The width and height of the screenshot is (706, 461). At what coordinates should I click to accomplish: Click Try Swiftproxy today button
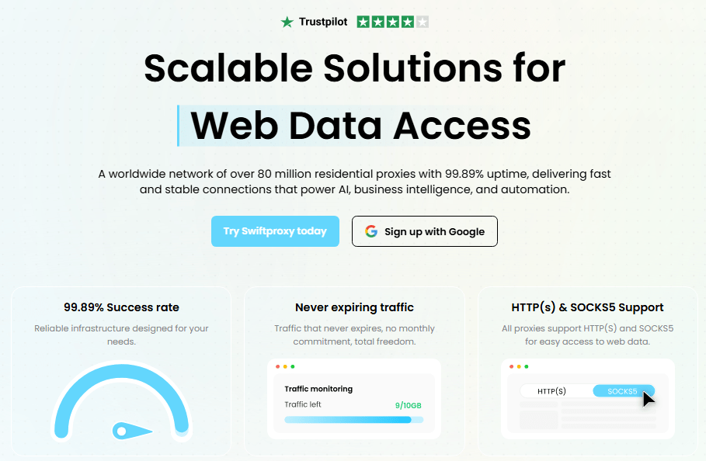click(x=275, y=231)
